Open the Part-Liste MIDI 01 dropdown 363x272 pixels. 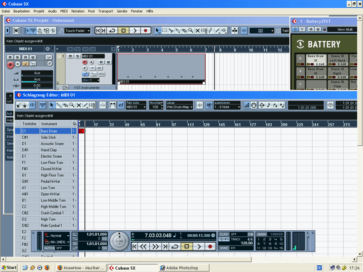pos(136,107)
